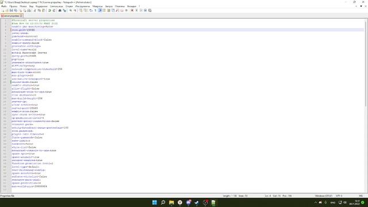Click the level-type=default line
Viewport: 368px width, 207px height.
[25, 167]
